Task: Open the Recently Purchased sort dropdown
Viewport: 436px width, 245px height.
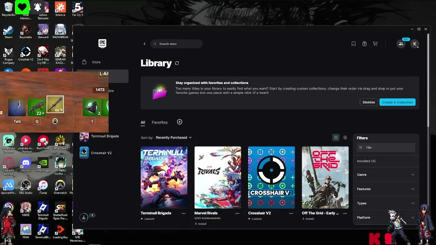Action: point(174,137)
